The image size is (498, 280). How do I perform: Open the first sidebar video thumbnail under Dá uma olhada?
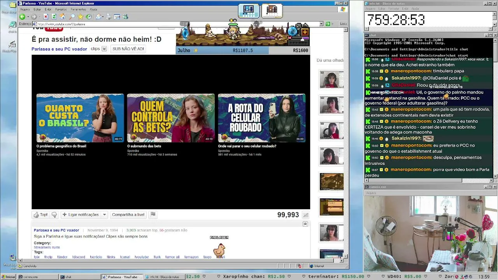pos(332,80)
